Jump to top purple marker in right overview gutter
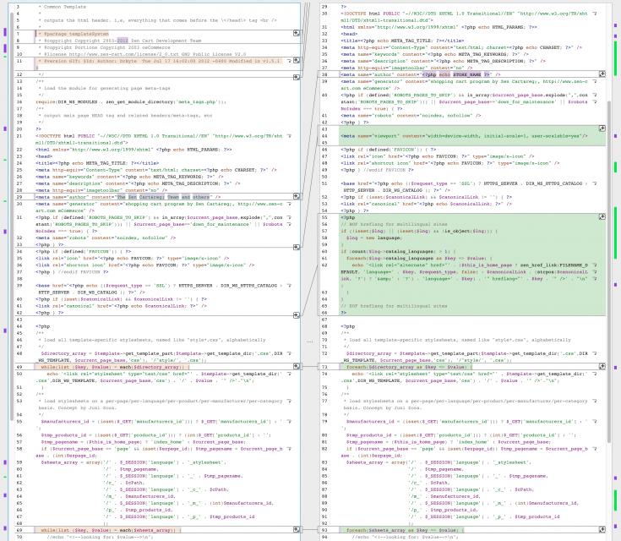621x541 pixels. (x=615, y=25)
